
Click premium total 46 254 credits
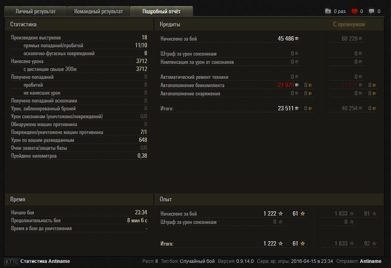click(x=350, y=108)
